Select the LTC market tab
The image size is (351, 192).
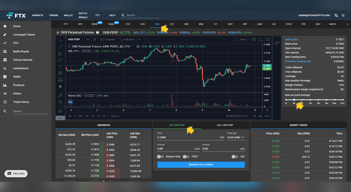(x=172, y=24)
